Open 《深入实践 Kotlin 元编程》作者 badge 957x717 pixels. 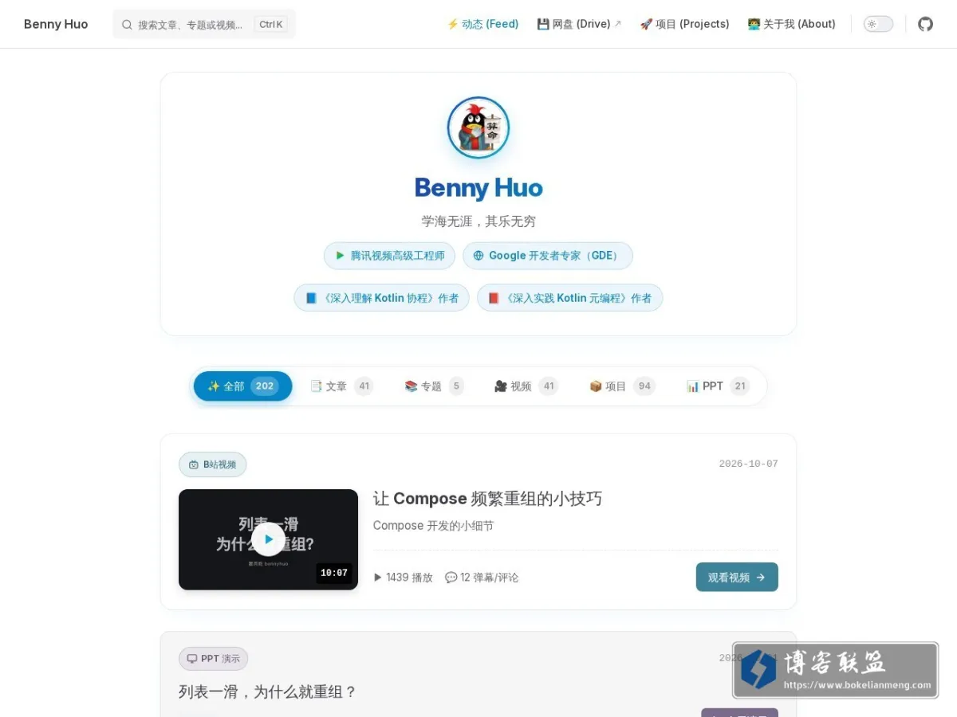[x=569, y=298]
